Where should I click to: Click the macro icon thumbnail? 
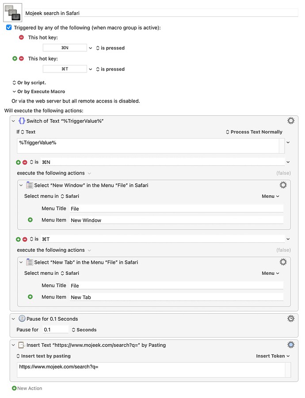13,13
